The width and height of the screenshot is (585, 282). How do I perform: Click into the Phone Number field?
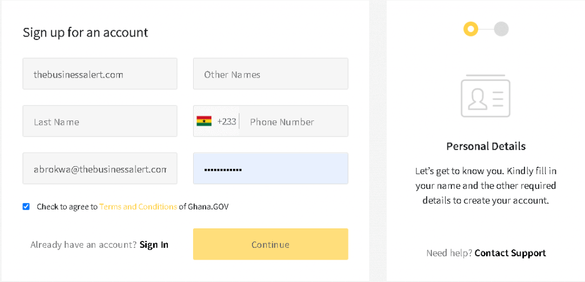[x=293, y=122]
